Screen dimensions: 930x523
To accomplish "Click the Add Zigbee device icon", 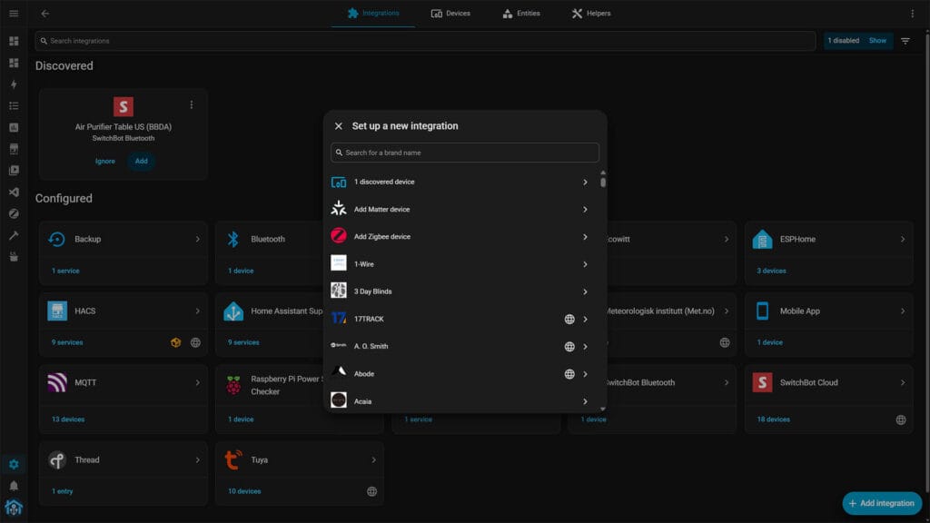I will 338,236.
